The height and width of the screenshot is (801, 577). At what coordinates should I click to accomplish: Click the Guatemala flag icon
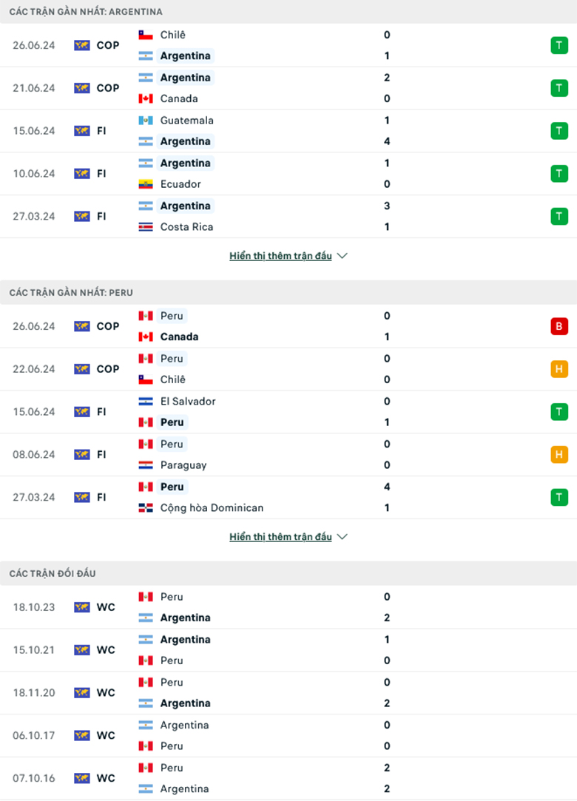click(x=146, y=121)
